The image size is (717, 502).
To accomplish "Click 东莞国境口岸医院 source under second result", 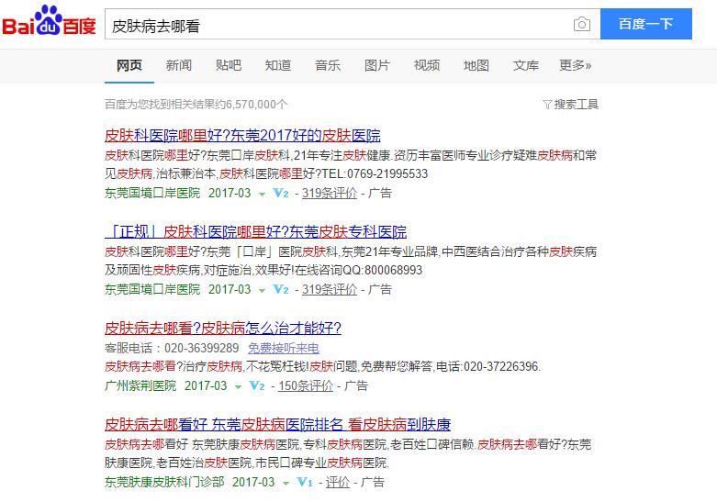I will [152, 289].
